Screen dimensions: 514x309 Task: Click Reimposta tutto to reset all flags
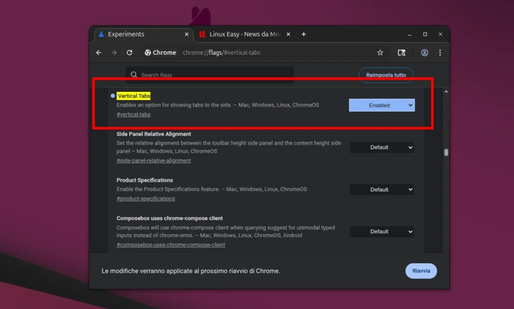point(385,74)
